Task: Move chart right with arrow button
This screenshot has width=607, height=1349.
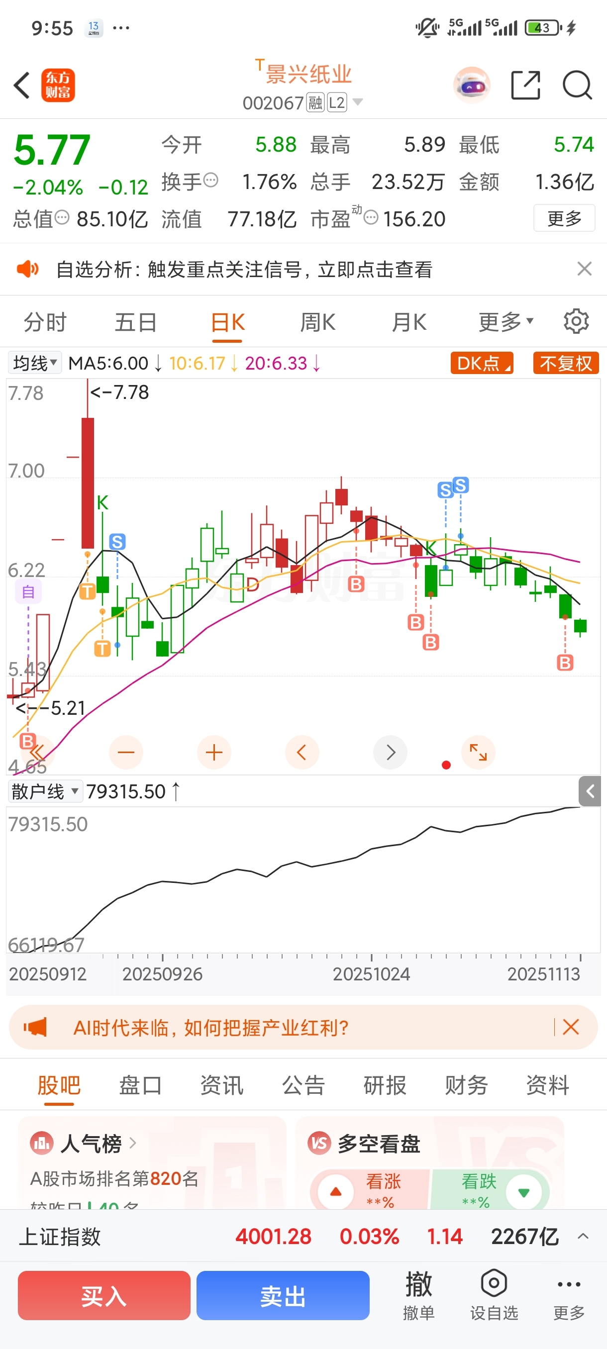Action: [390, 753]
